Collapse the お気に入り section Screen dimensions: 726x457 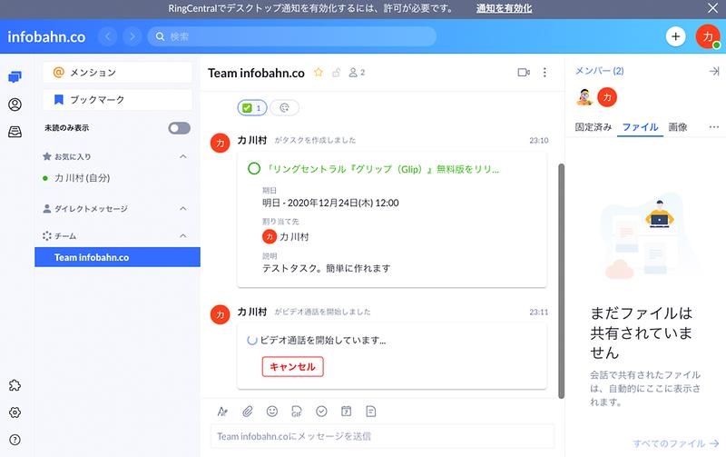183,156
